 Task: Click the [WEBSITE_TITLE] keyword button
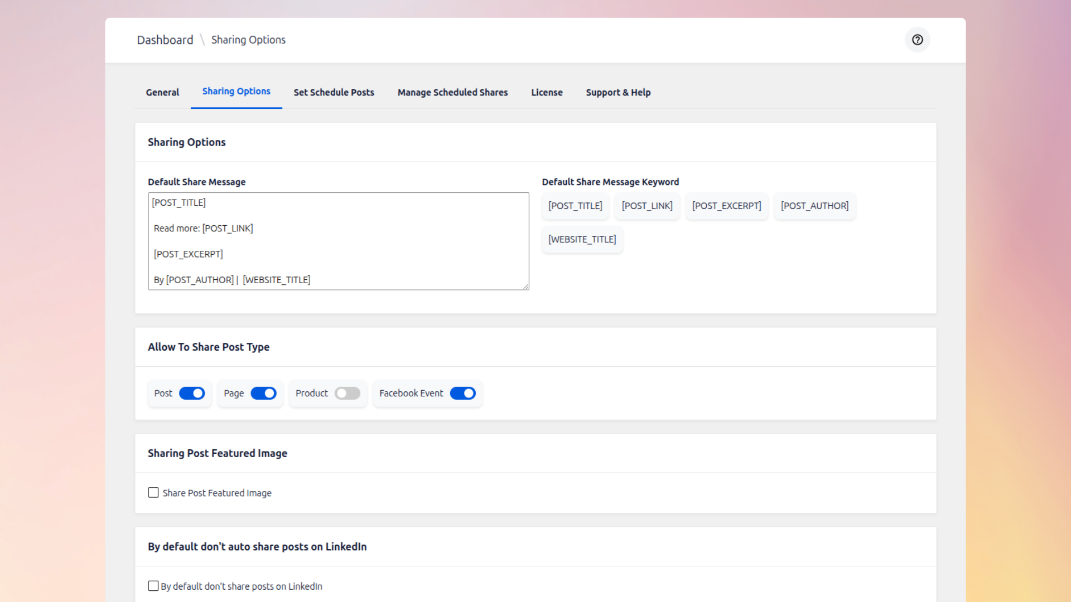pos(582,240)
